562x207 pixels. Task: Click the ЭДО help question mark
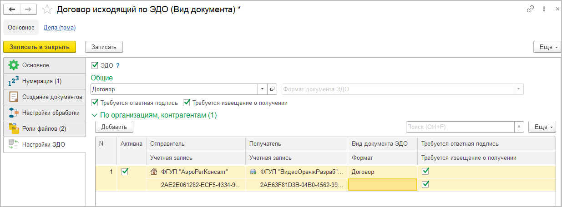(118, 65)
